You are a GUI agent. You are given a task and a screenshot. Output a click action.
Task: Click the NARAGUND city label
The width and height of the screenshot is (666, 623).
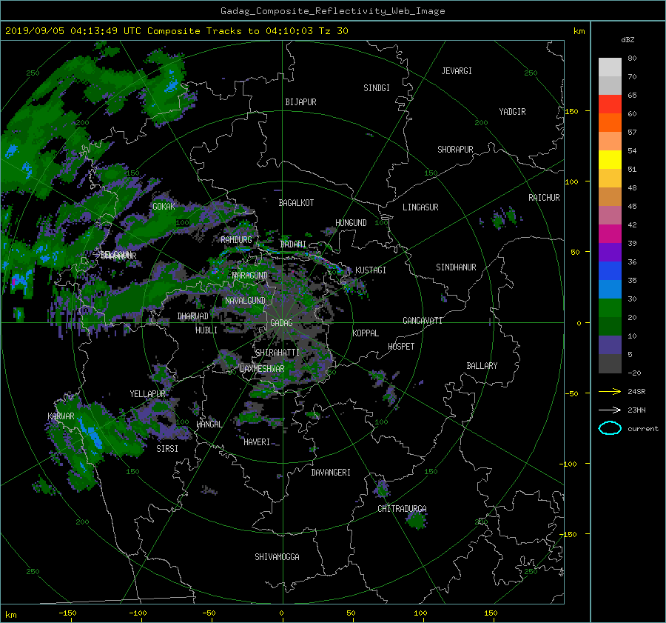click(x=250, y=276)
